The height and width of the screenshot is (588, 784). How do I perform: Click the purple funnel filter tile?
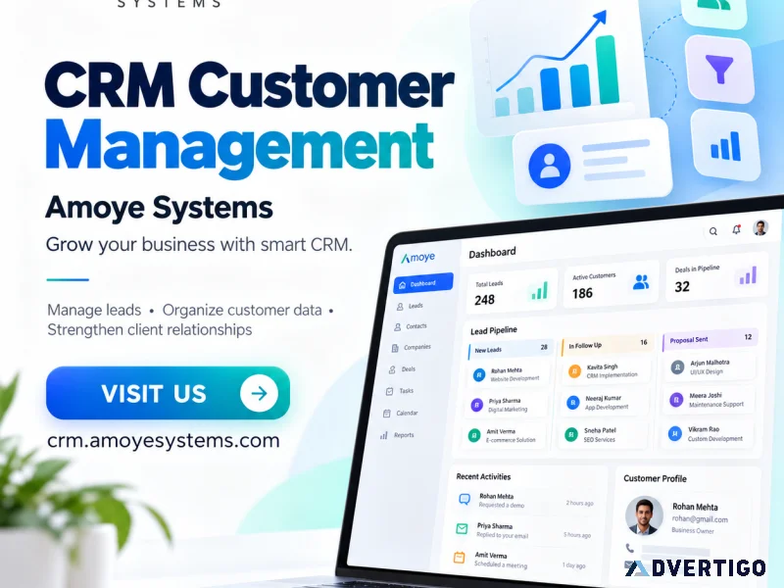point(720,69)
